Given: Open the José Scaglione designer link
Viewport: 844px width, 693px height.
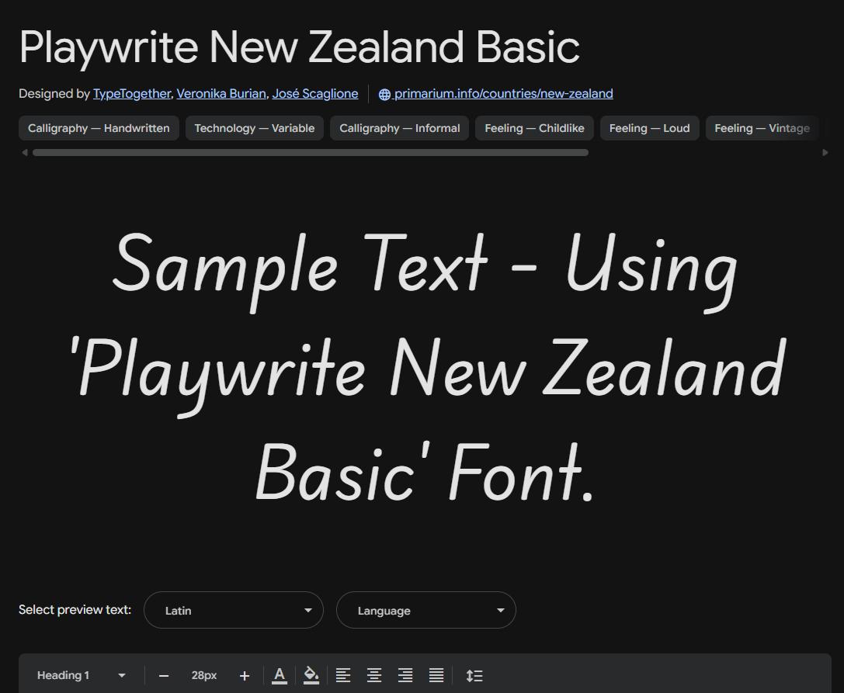Looking at the screenshot, I should tap(315, 94).
